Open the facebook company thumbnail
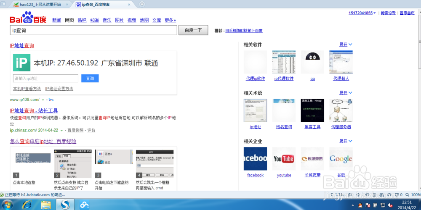Viewport: 421px width, 210px height. click(256, 159)
